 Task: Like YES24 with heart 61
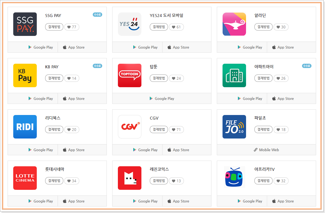click(x=176, y=27)
